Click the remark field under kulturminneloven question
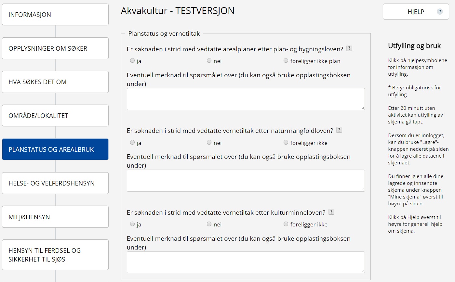Viewport: 455px width, 282px height. click(x=246, y=262)
